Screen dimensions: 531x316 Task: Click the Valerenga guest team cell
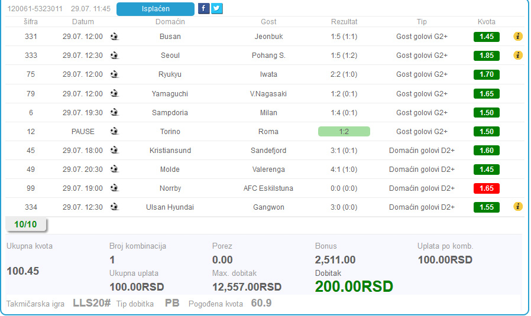(268, 170)
